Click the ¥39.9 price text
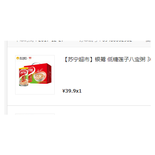This screenshot has height=155, width=155. click(x=69, y=91)
